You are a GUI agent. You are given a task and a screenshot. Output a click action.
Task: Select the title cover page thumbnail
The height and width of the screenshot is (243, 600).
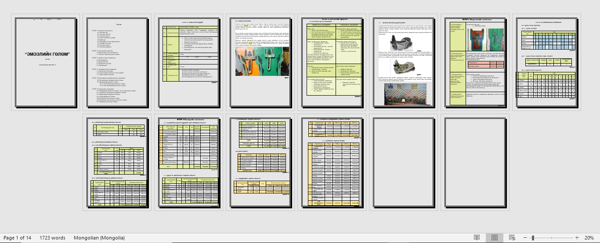click(x=46, y=62)
